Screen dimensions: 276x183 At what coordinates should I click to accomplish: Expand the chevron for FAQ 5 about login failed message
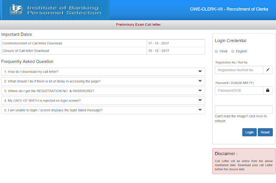200,110
